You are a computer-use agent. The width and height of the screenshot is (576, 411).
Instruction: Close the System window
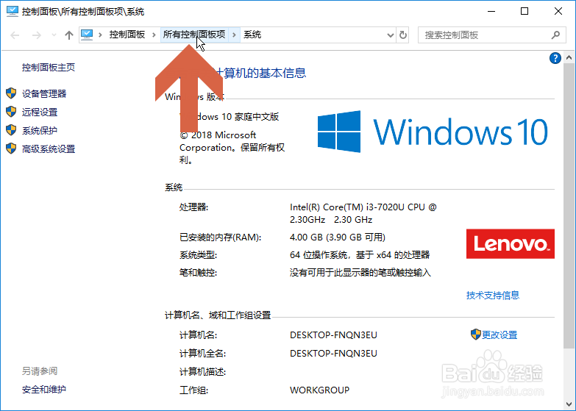pos(558,11)
